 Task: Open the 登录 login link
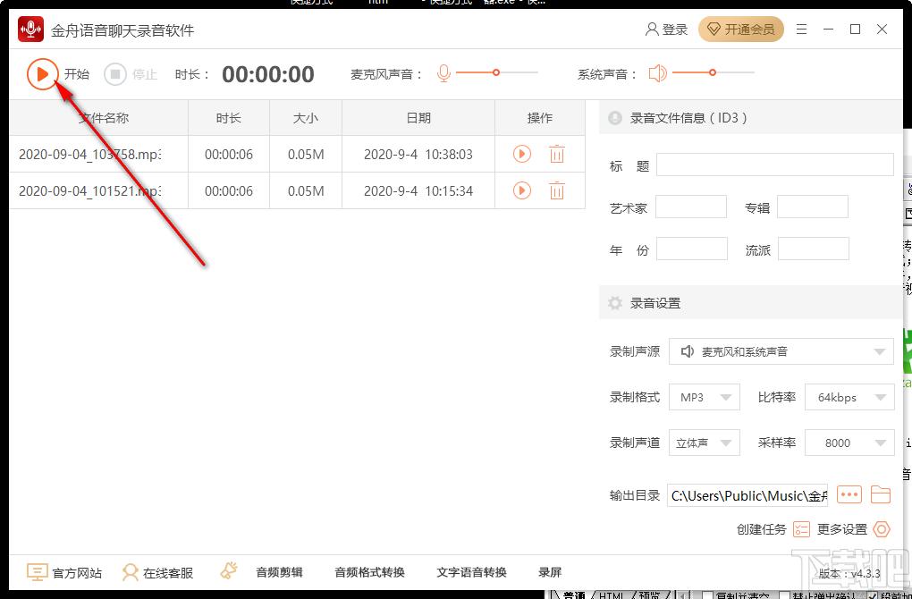pos(666,30)
